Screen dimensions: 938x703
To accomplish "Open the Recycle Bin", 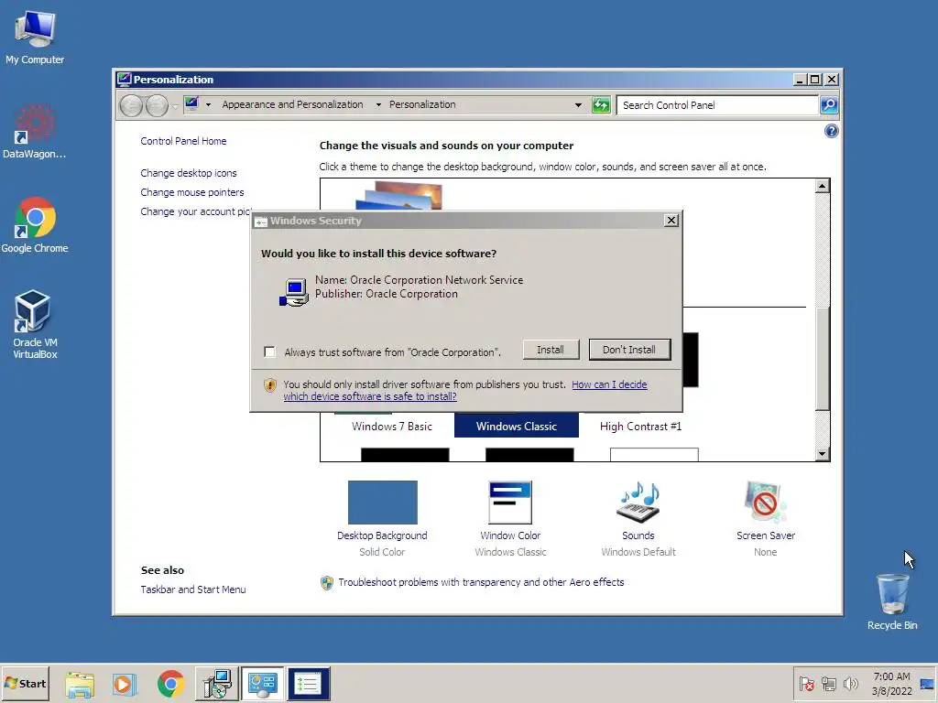I will coord(892,601).
